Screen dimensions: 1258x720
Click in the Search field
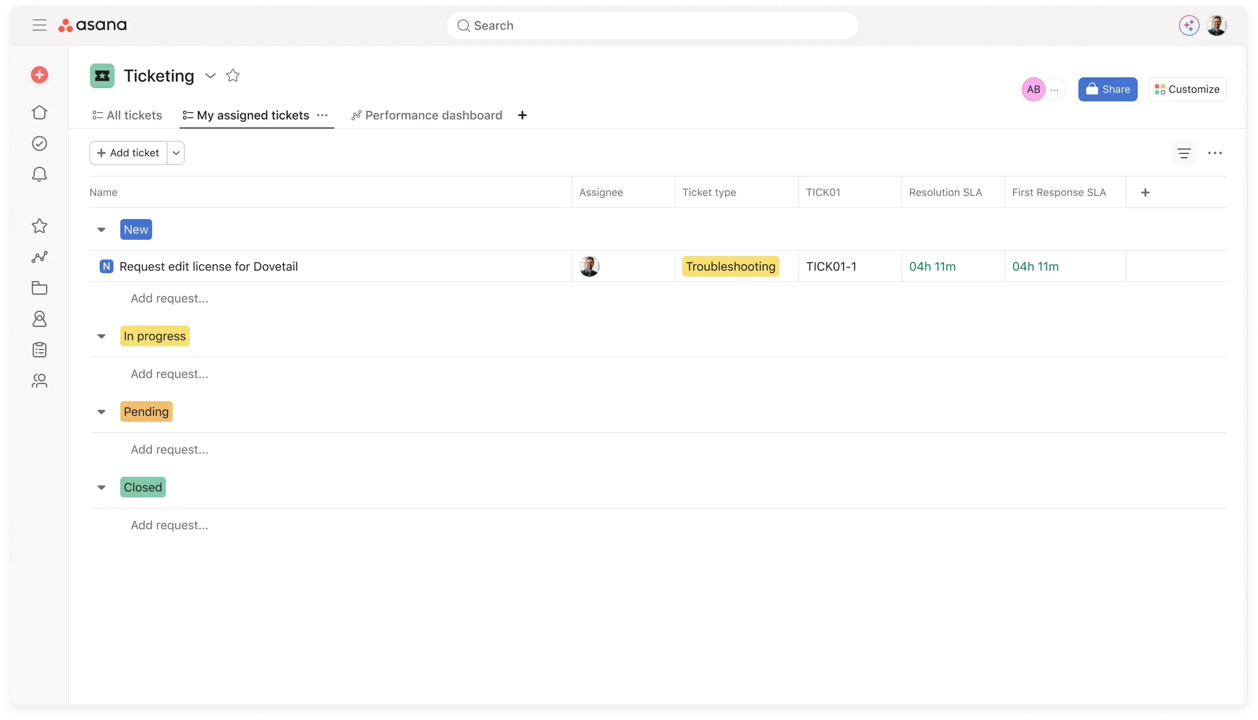click(653, 25)
